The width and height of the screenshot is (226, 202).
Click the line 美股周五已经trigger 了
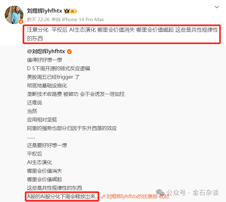coord(53,77)
